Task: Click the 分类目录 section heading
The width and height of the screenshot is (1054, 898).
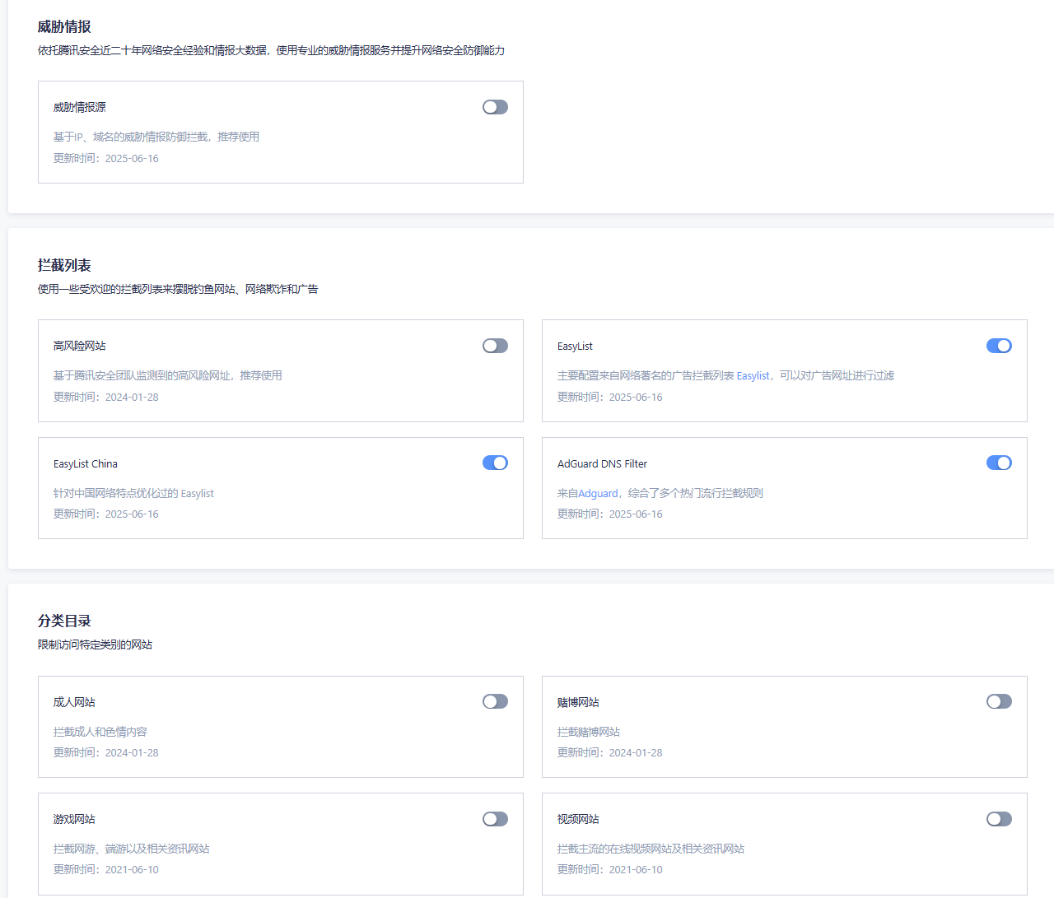Action: point(64,621)
